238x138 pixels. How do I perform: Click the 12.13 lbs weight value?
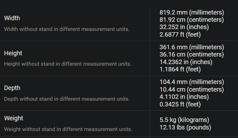click(185, 128)
